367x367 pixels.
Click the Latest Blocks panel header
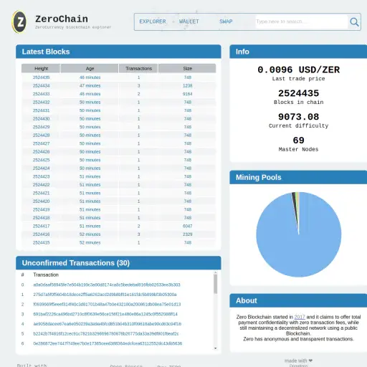[x=118, y=52]
